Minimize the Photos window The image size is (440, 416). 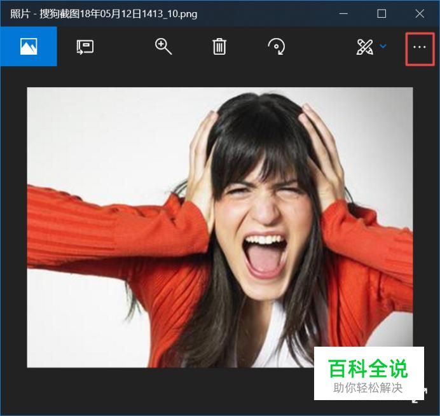tap(344, 13)
